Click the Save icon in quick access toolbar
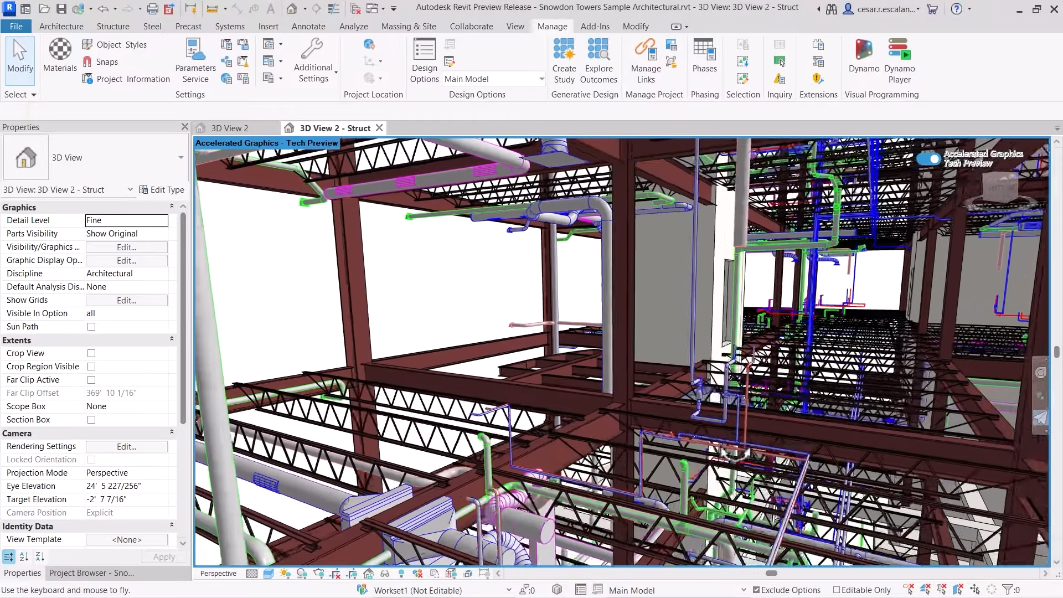The width and height of the screenshot is (1063, 598). coord(61,9)
